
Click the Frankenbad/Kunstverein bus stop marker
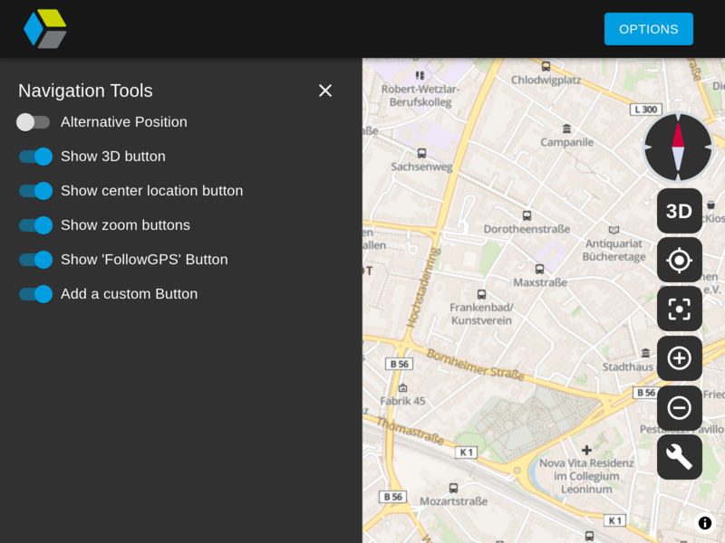pos(482,294)
